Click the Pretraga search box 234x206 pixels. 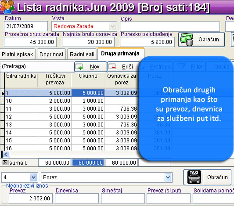[x=37, y=67]
